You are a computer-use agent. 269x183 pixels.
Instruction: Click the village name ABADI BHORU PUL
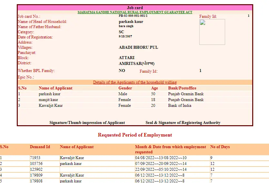[138, 47]
